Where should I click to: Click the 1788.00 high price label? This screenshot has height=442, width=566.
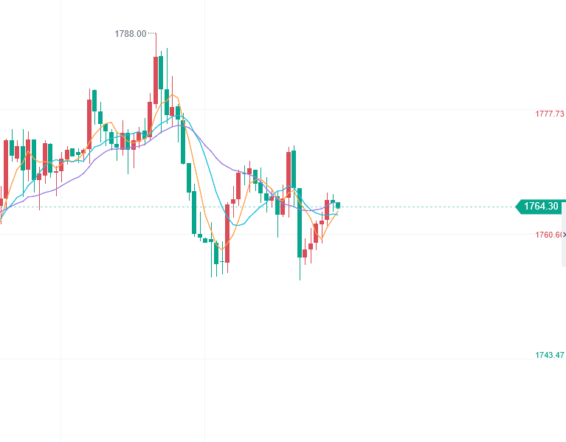130,34
